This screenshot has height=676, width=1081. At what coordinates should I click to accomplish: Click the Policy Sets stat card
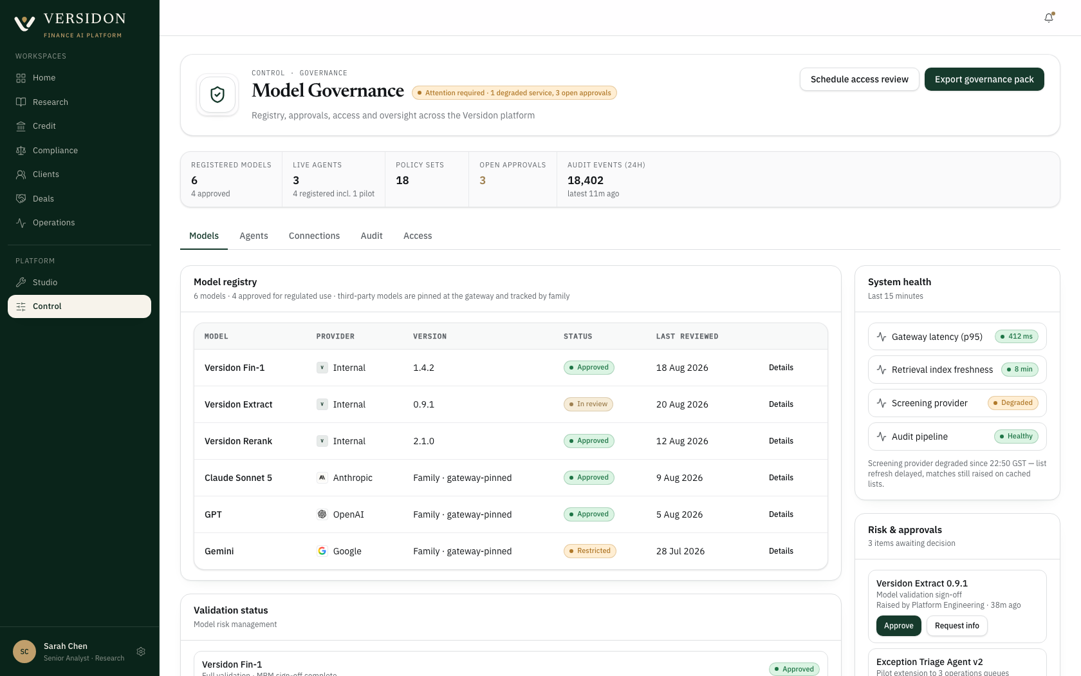[x=427, y=179]
